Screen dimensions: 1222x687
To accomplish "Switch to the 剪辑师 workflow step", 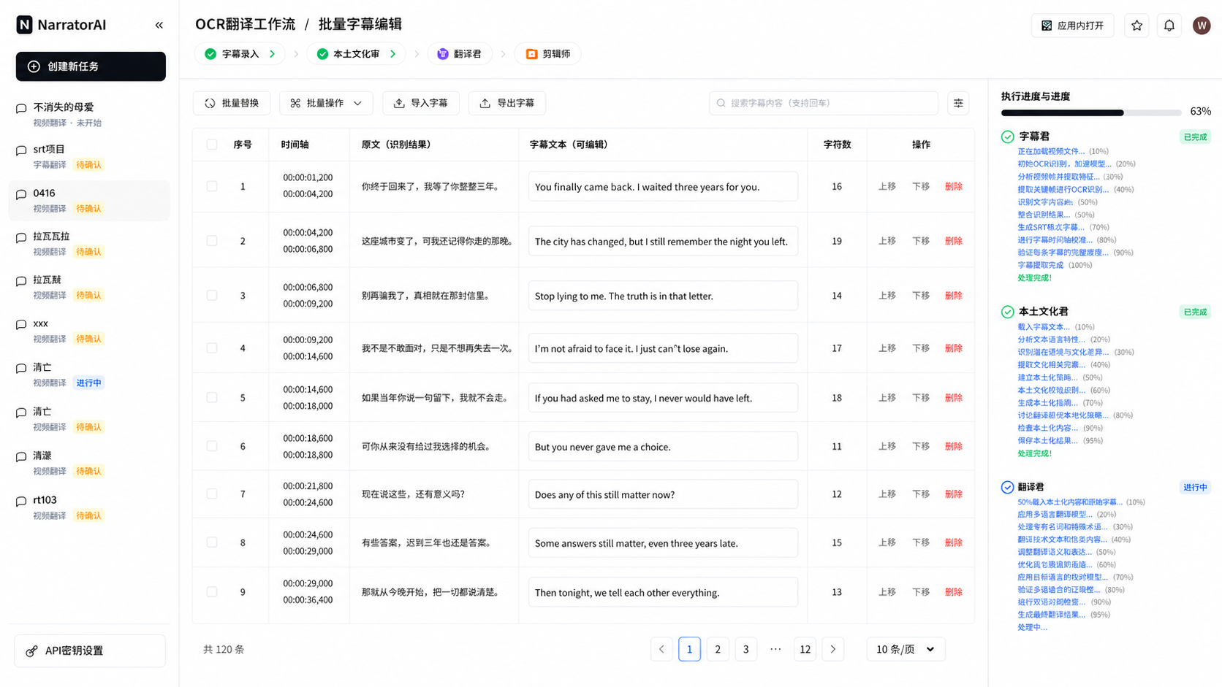I will pyautogui.click(x=548, y=54).
